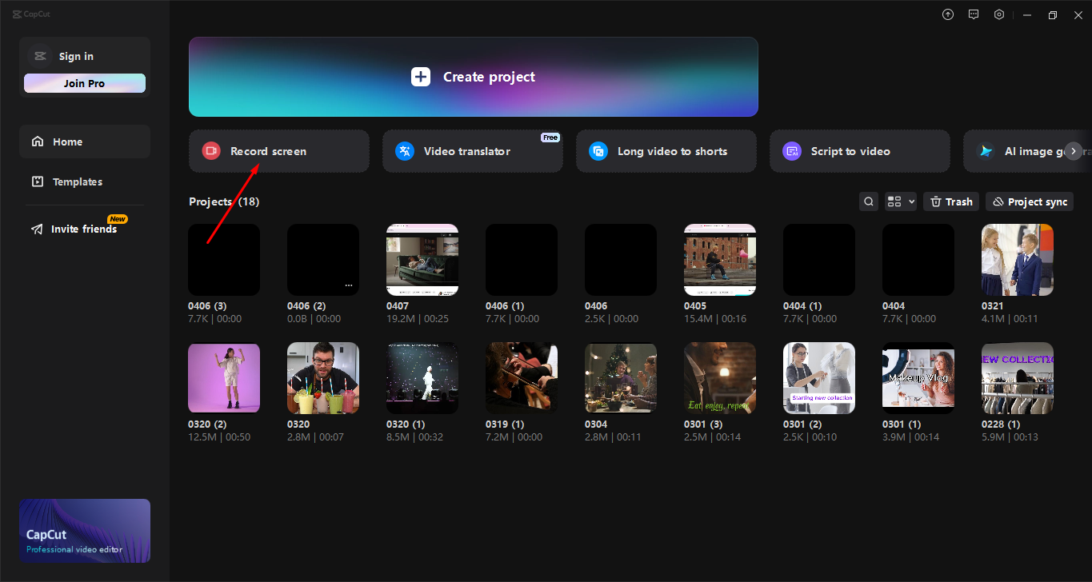Go to Home in the sidebar
This screenshot has width=1092, height=582.
(x=85, y=142)
